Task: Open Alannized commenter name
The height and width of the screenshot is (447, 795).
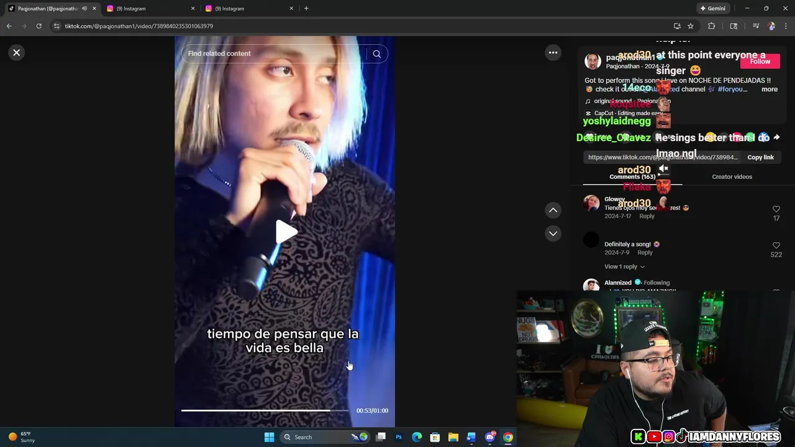Action: [x=617, y=283]
